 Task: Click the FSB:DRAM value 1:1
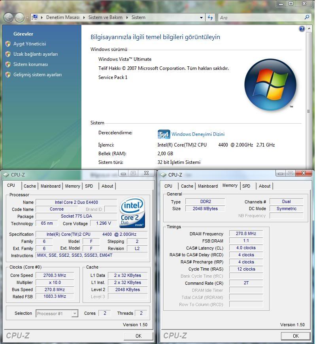[x=246, y=241]
